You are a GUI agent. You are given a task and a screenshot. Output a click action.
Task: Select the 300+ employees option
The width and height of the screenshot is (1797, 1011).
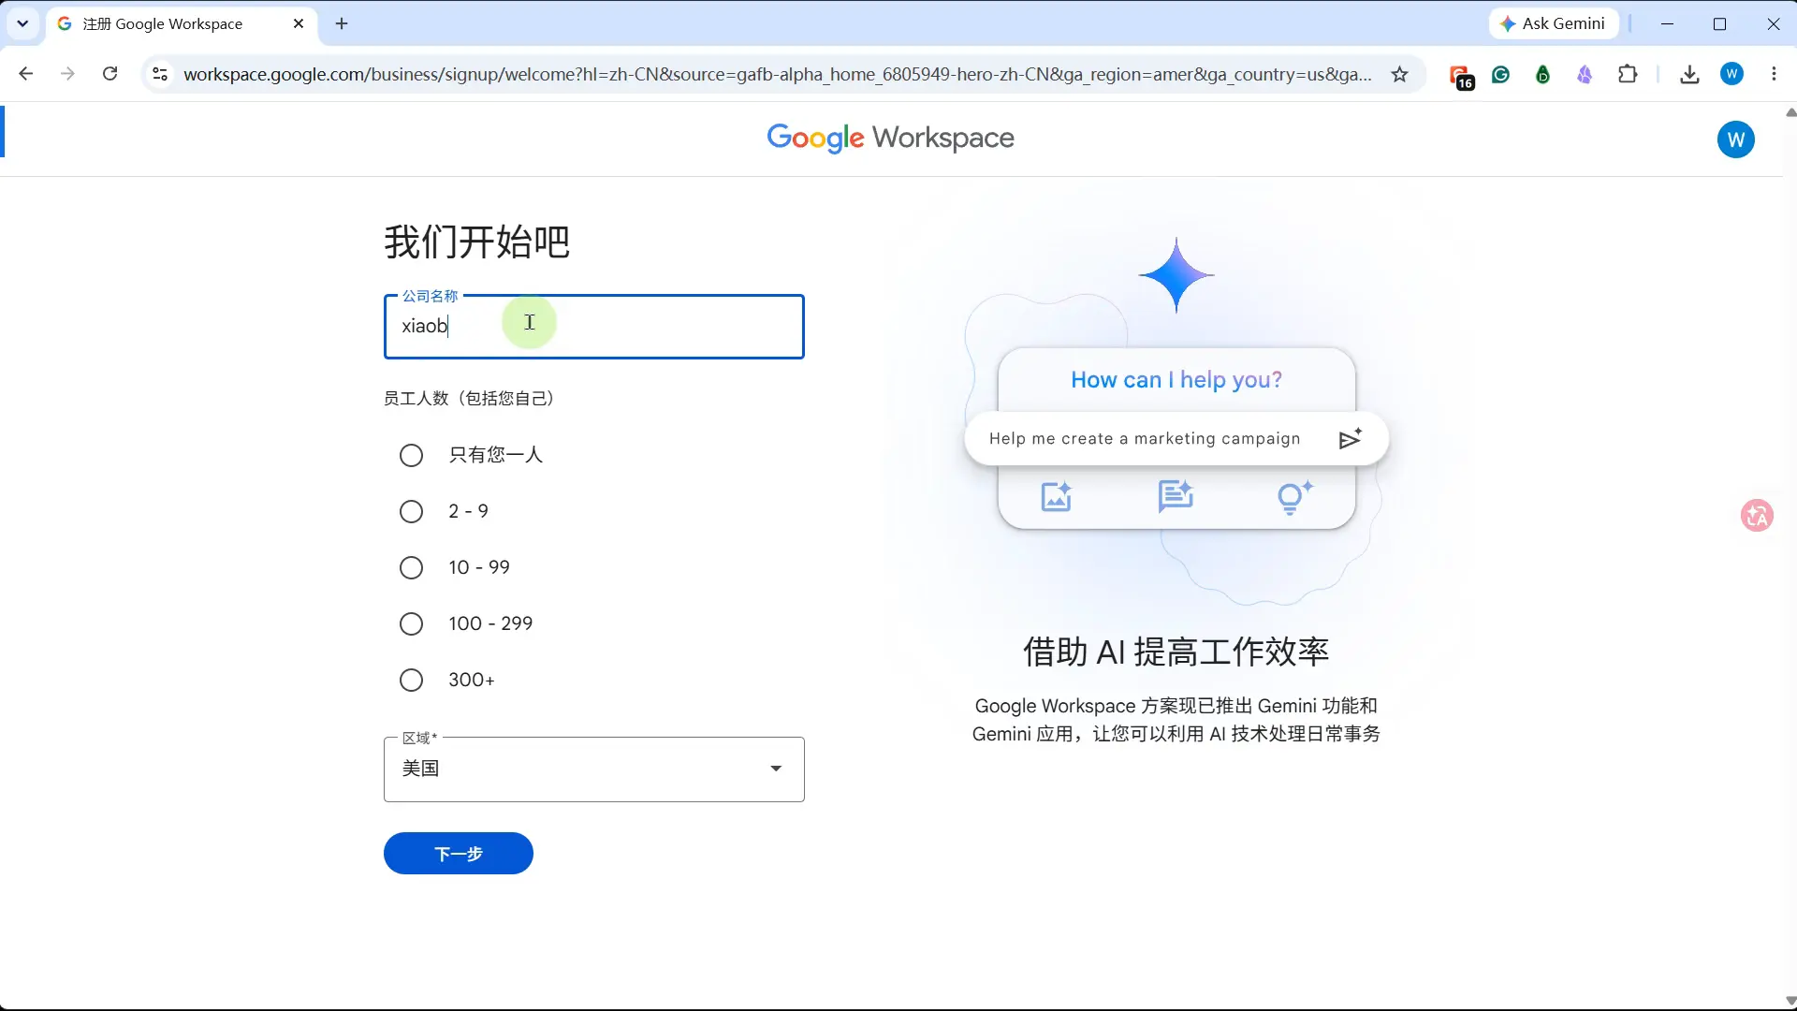(x=411, y=680)
